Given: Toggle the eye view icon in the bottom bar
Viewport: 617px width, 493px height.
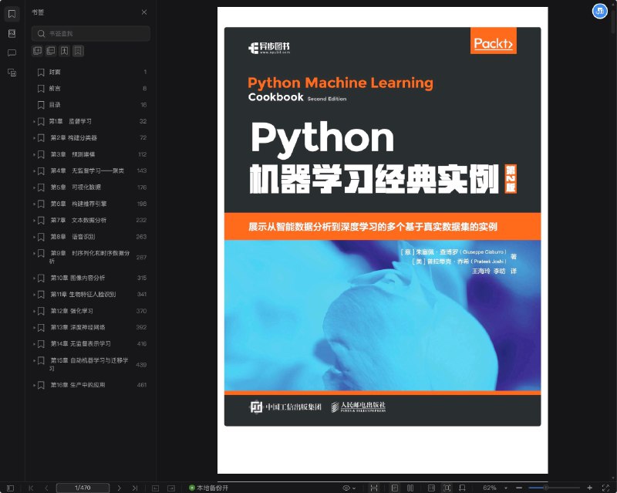Looking at the screenshot, I should pyautogui.click(x=346, y=487).
